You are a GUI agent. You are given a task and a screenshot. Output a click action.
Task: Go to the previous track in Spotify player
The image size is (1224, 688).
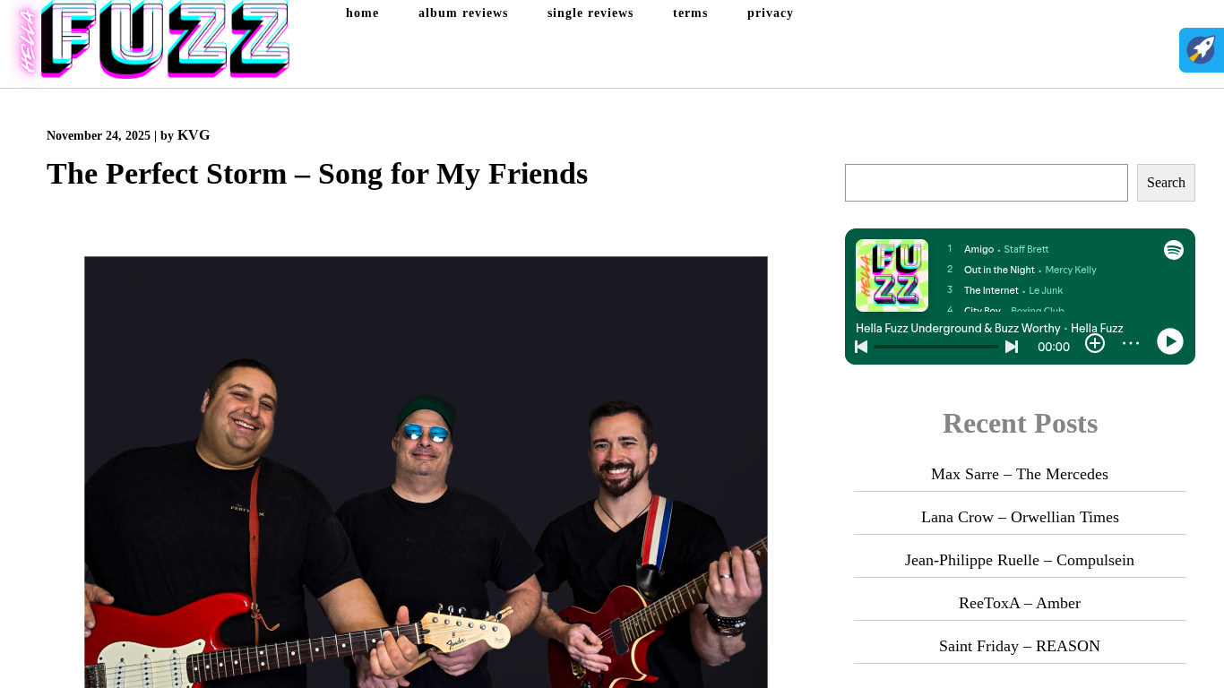tap(861, 347)
